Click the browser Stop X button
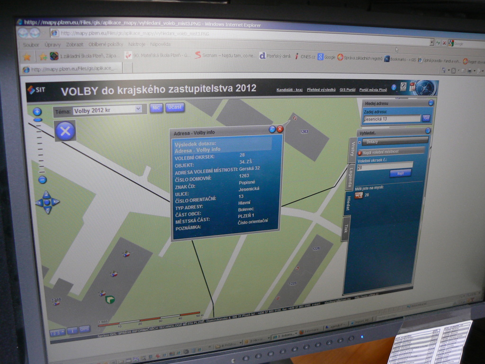 coord(444,43)
